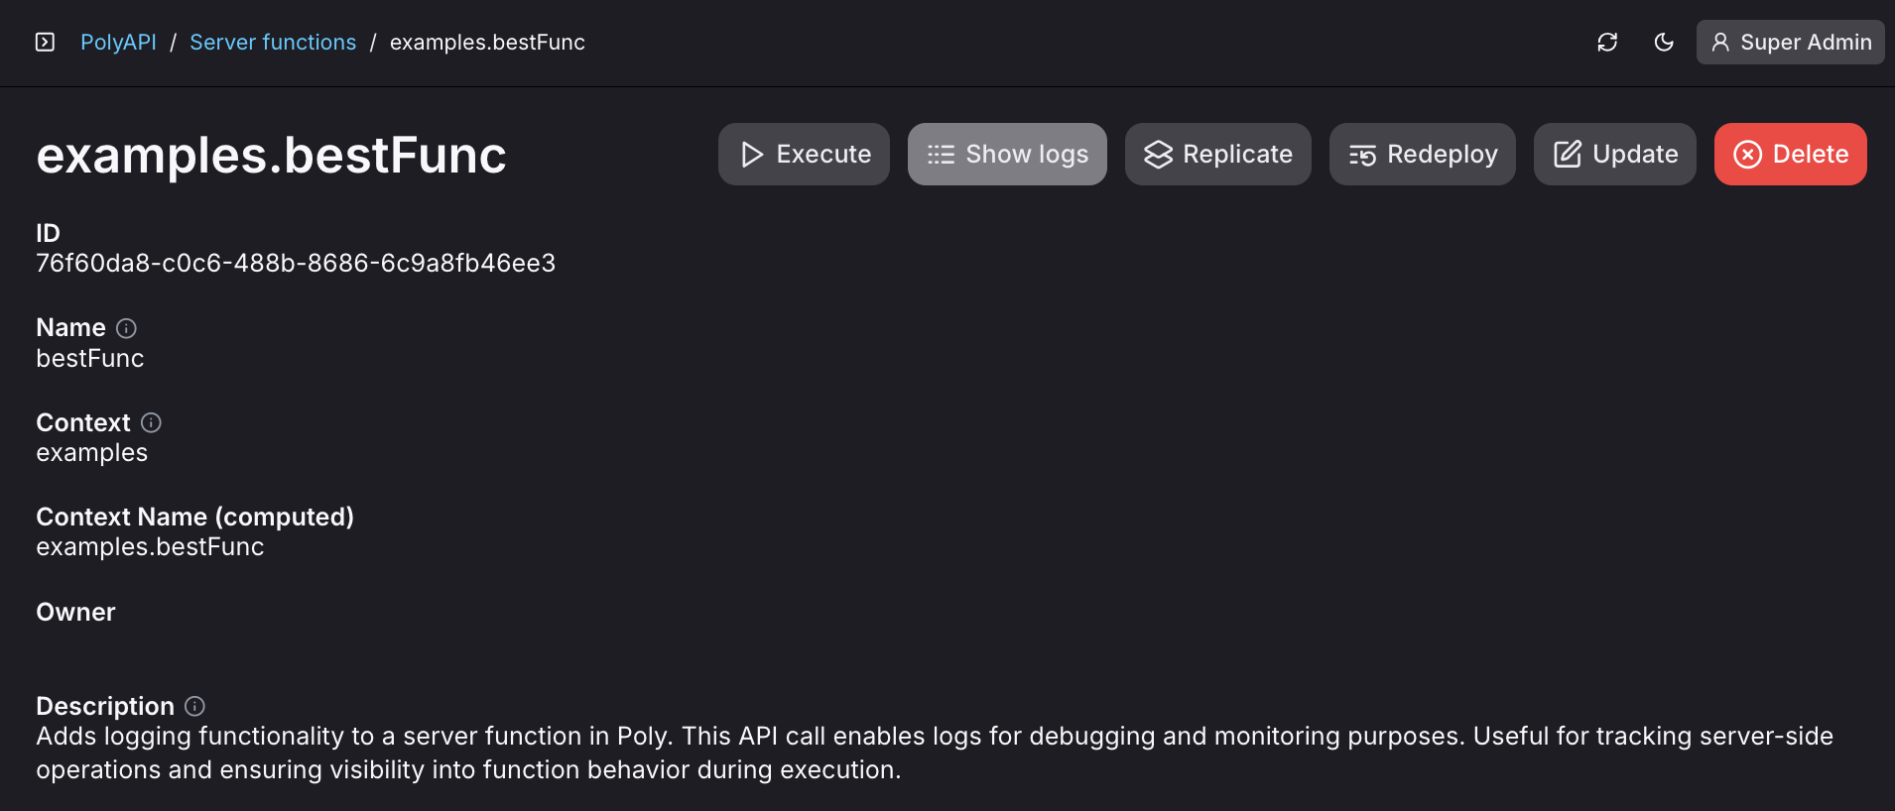Screen dimensions: 1895x811
Task: Run the function with Execute button
Action: coord(804,154)
